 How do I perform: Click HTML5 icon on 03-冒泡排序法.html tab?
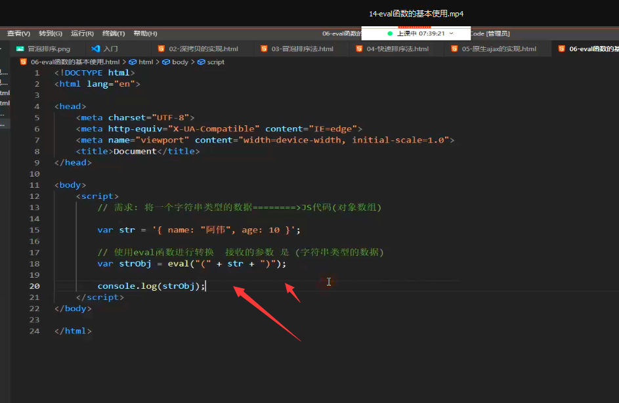[x=264, y=49]
